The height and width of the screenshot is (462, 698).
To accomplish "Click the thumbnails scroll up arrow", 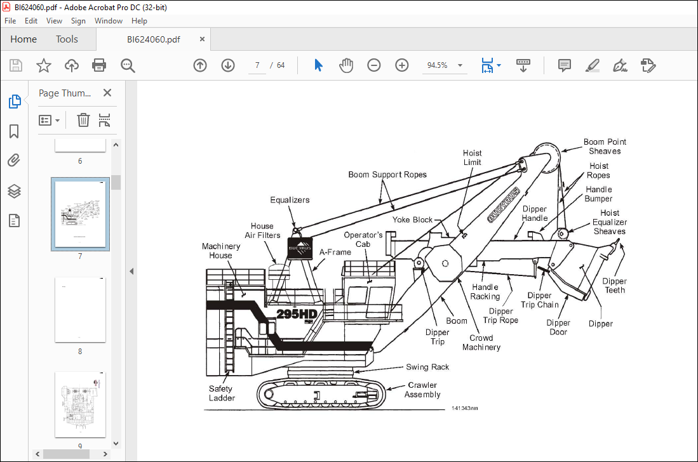I will [x=116, y=145].
